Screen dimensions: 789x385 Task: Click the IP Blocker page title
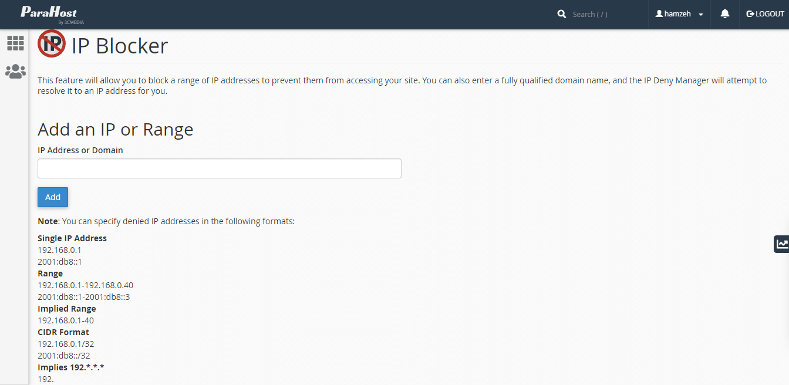pos(120,46)
